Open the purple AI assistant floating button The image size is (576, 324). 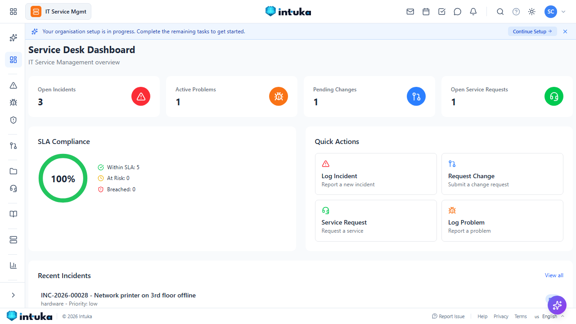pos(557,305)
